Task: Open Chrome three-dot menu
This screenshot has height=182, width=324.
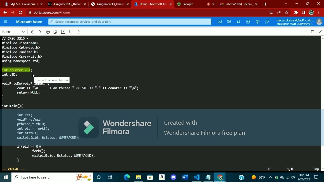Action: click(319, 12)
